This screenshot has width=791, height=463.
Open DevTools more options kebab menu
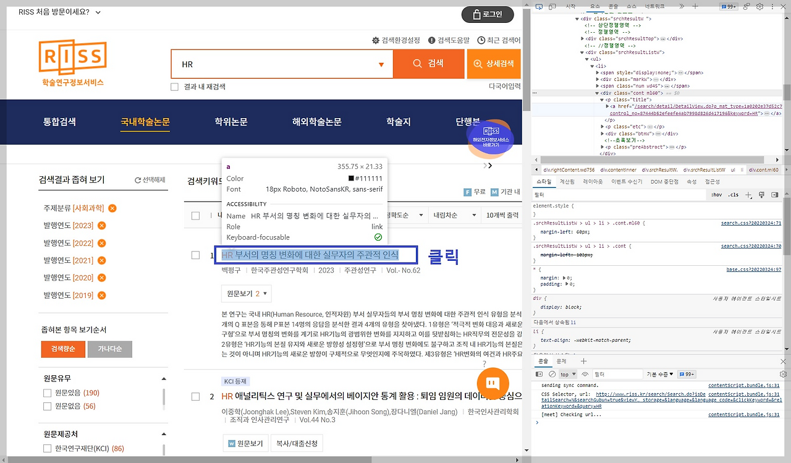click(772, 6)
